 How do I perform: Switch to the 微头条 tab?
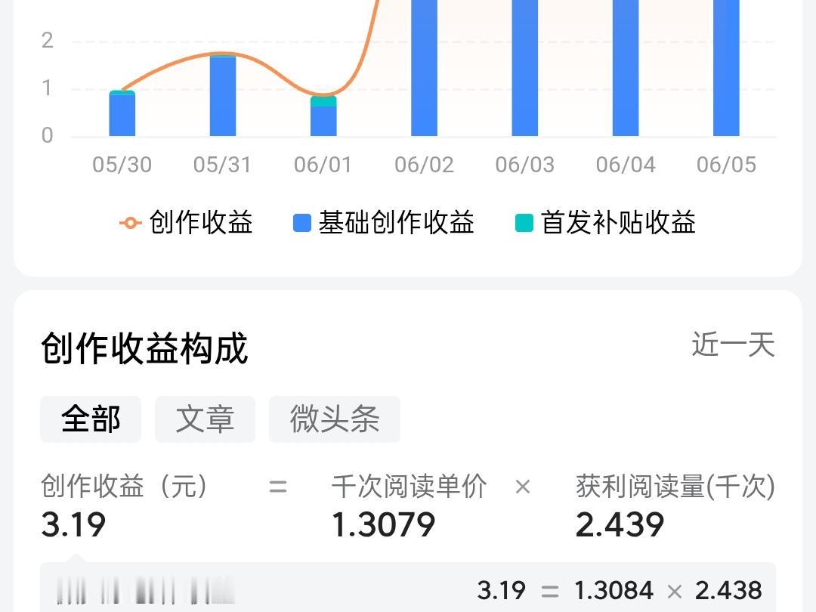(335, 419)
